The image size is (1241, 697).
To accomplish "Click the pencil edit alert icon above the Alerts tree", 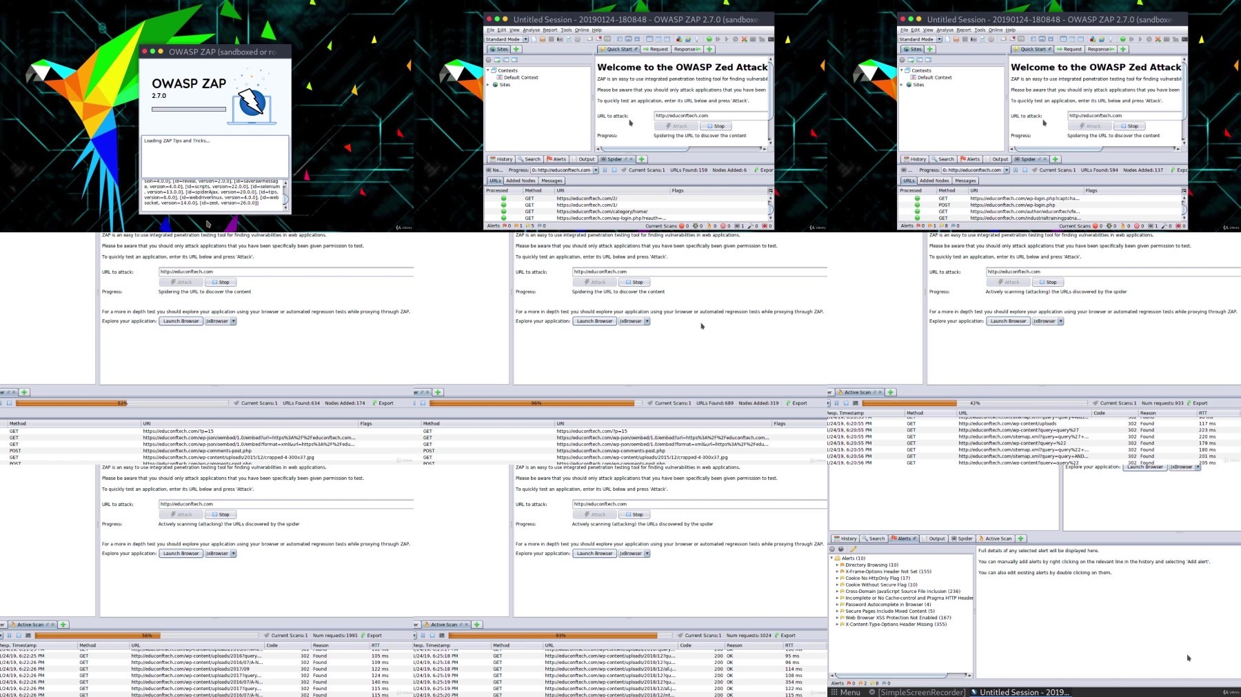I will [x=853, y=549].
